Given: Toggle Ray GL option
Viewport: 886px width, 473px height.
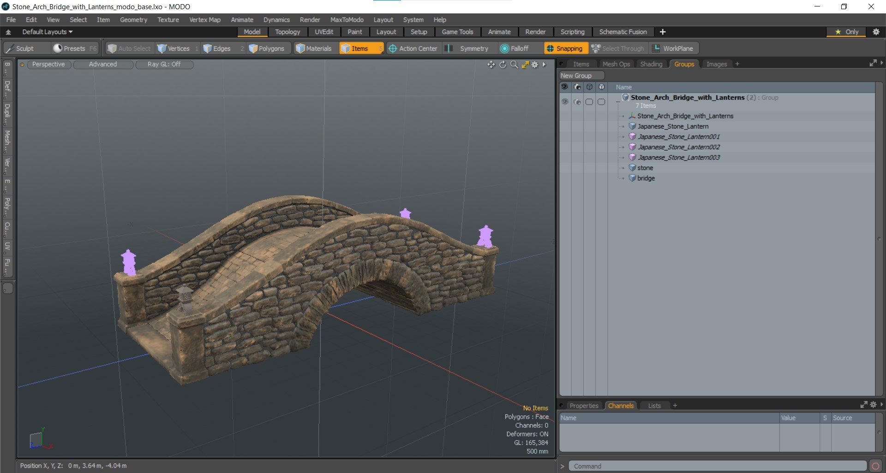Looking at the screenshot, I should pyautogui.click(x=164, y=65).
